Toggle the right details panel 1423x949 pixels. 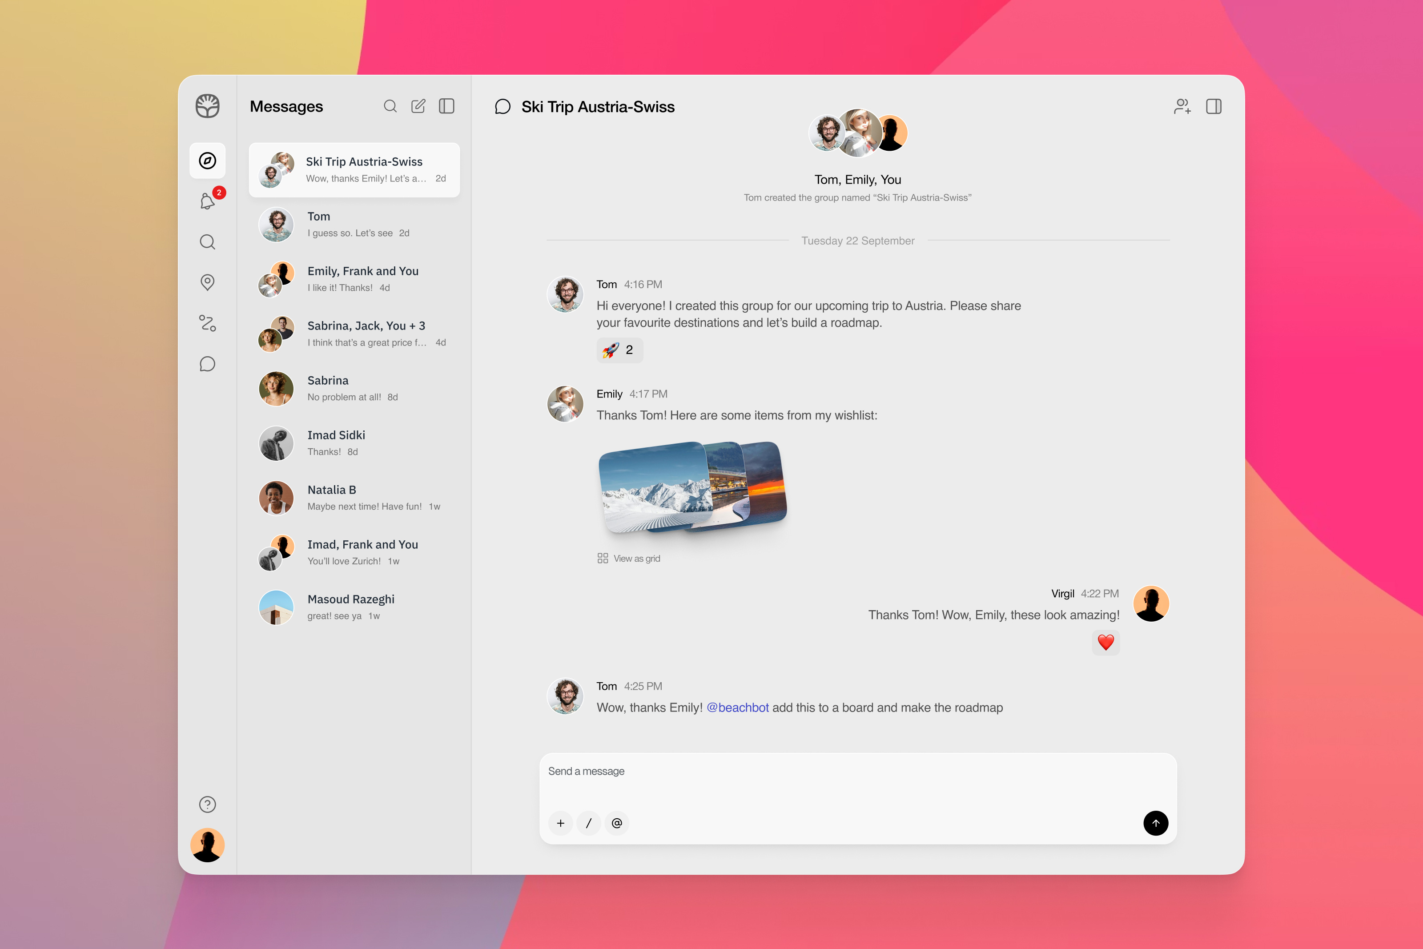pyautogui.click(x=1214, y=107)
